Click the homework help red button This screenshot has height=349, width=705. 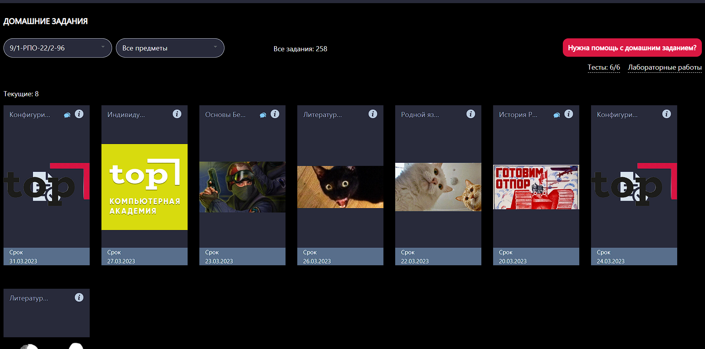pyautogui.click(x=632, y=48)
